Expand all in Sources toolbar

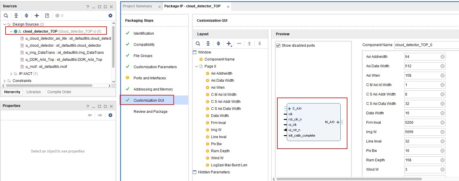tap(26, 16)
